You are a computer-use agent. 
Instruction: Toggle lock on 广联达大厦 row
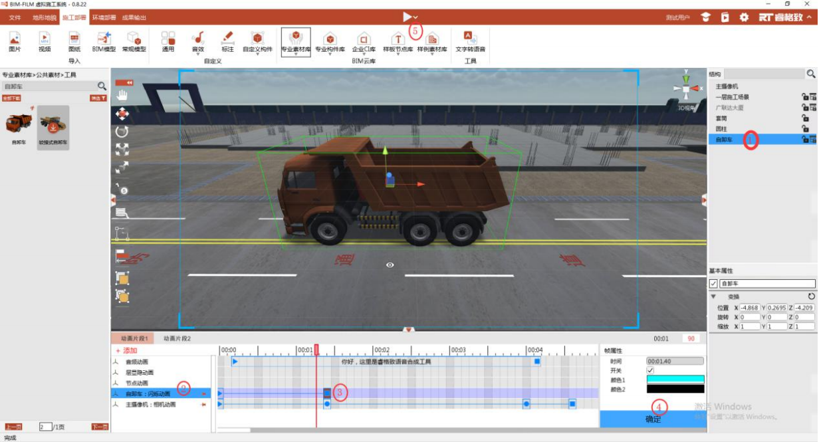click(804, 108)
